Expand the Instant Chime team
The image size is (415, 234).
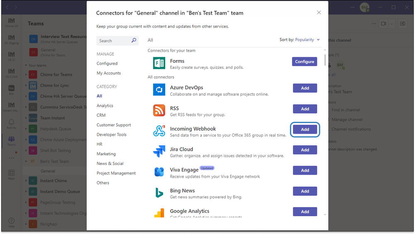[26, 181]
